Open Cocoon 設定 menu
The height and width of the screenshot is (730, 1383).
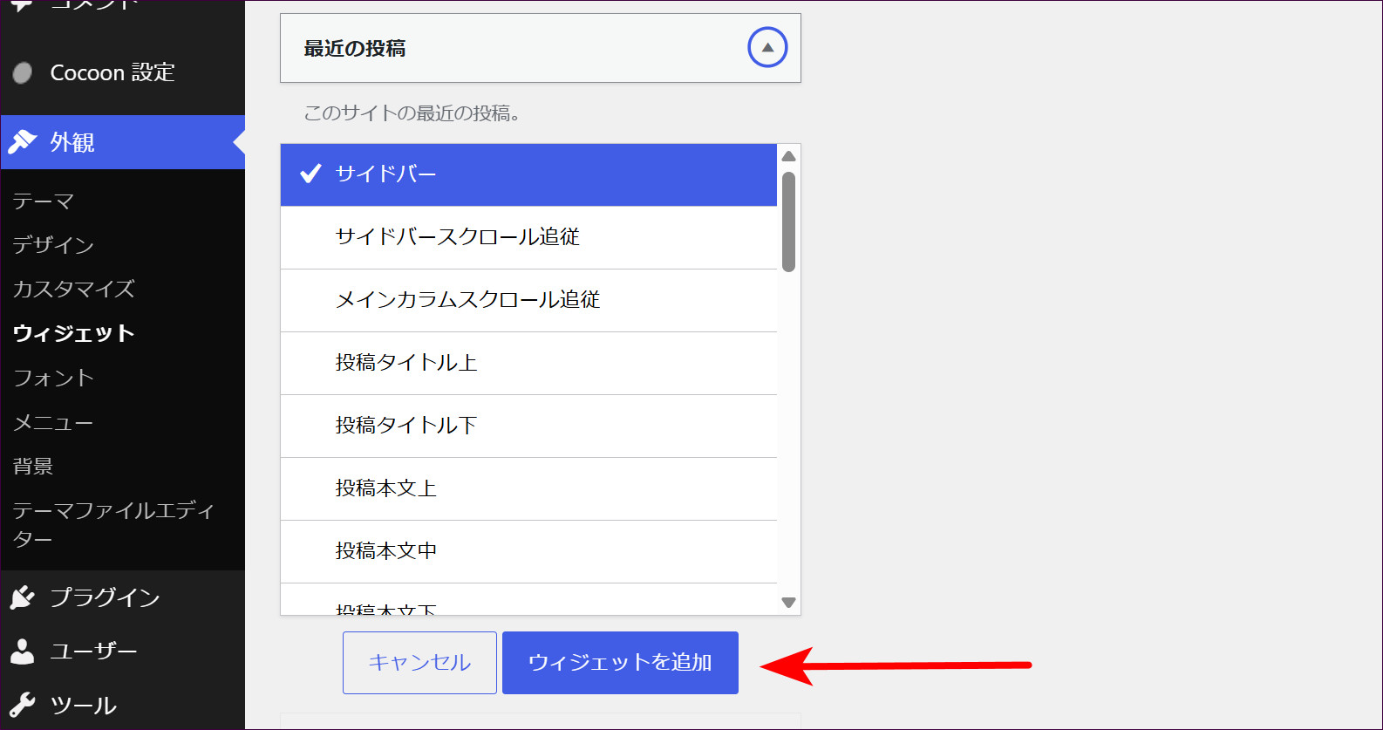123,72
